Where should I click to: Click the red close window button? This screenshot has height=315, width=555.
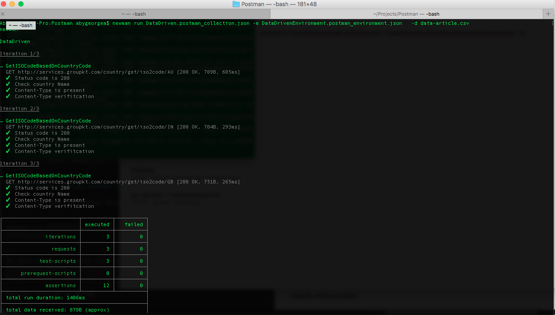click(4, 4)
